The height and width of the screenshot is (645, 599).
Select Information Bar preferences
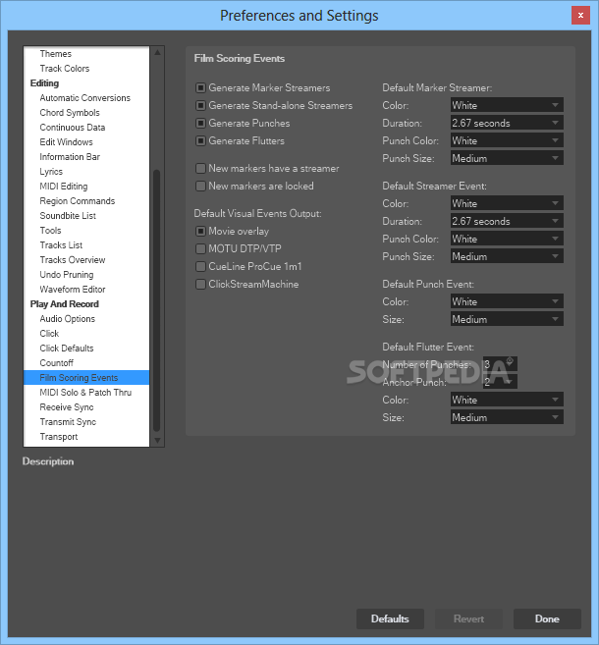[70, 157]
